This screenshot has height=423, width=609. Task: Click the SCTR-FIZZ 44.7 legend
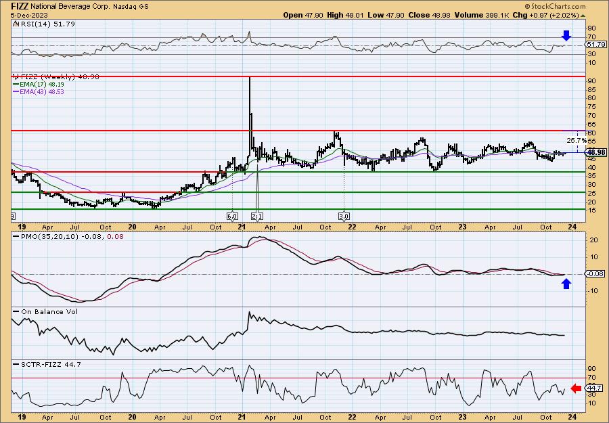point(47,364)
